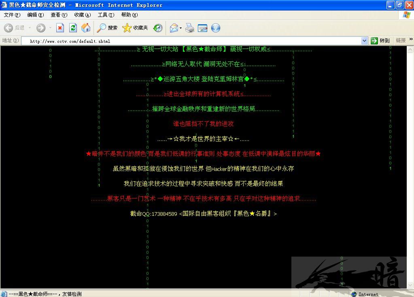The width and height of the screenshot is (414, 297).
Task: Click the top green line 无视一切大站
Action: [x=203, y=49]
